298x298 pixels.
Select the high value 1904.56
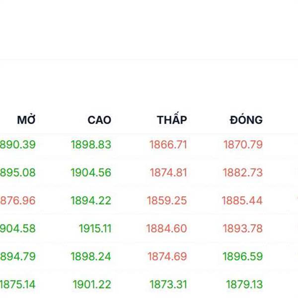point(91,173)
